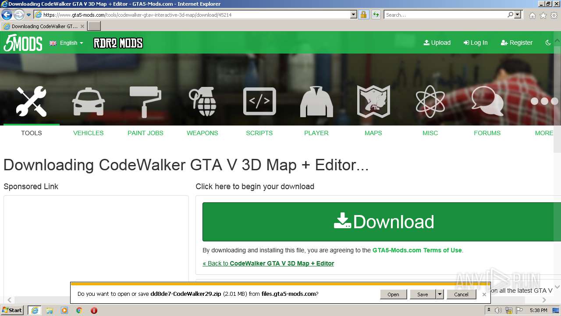Open the English language dropdown

click(66, 43)
